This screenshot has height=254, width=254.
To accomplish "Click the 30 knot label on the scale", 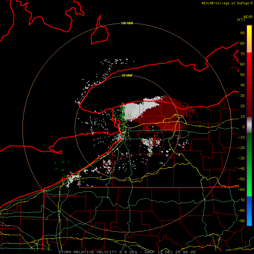I will click(242, 96).
